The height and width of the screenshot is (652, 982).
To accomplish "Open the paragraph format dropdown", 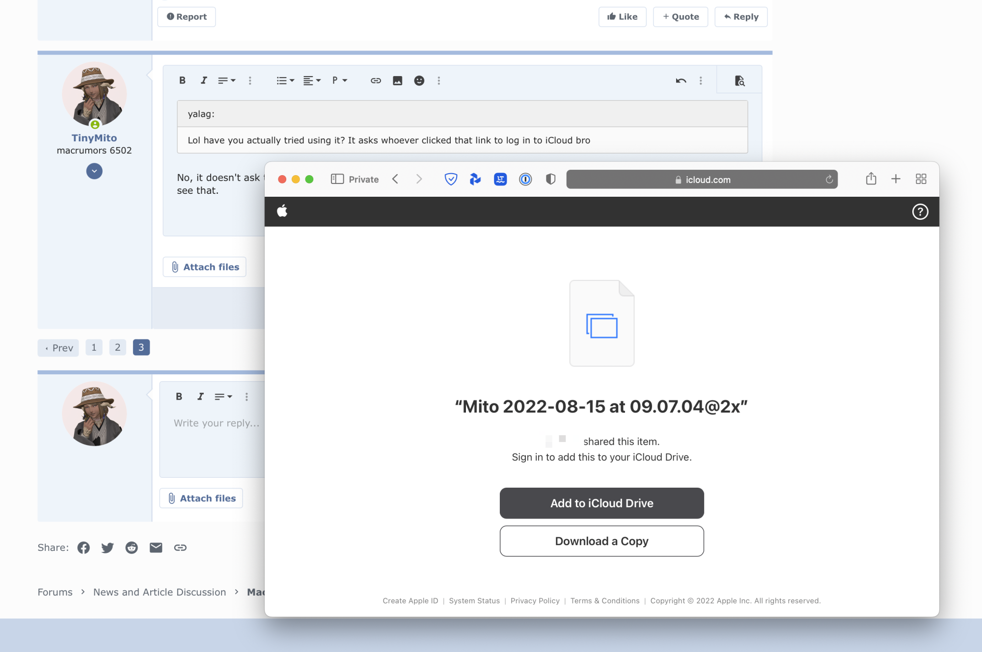I will point(339,80).
